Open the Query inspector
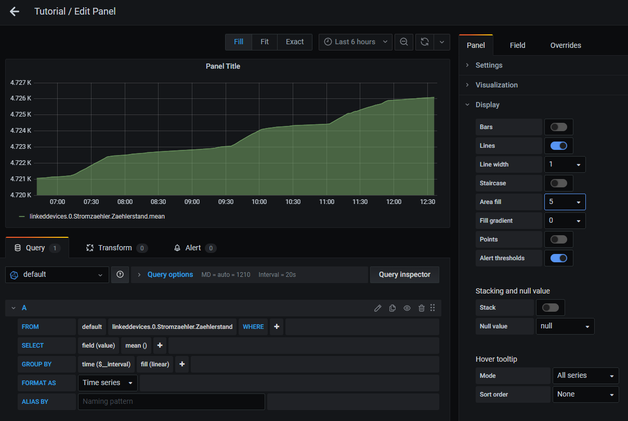 tap(404, 274)
